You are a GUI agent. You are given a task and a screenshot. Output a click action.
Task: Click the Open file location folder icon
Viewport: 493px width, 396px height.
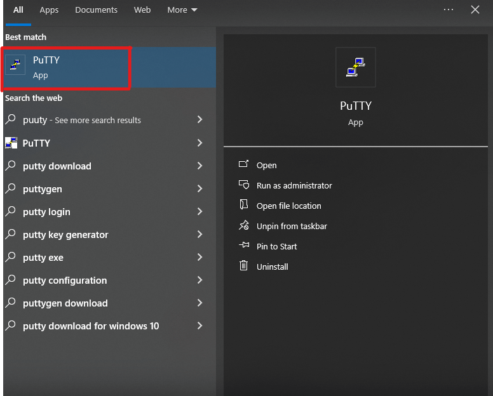(x=244, y=204)
